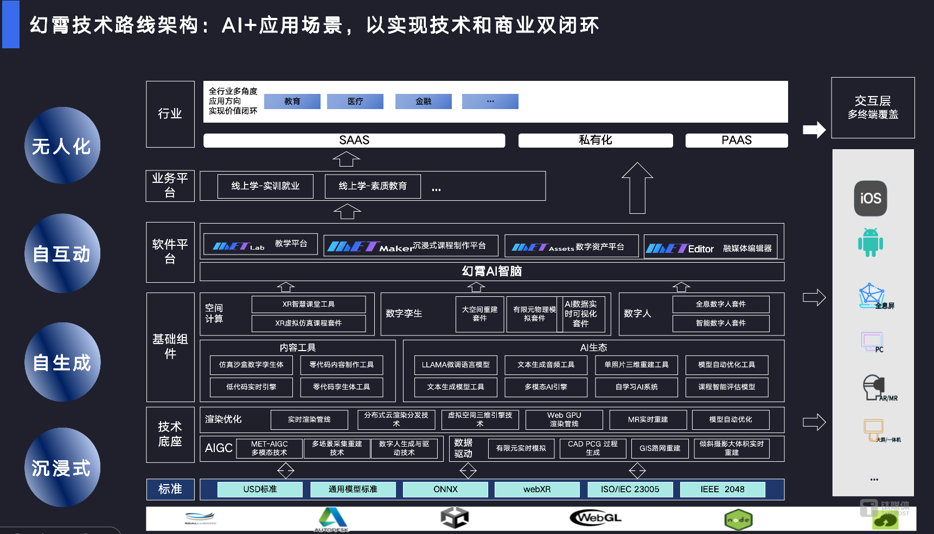Screen dimensions: 934x534
Task: Click the Autodesk logo
Action: pos(332,519)
